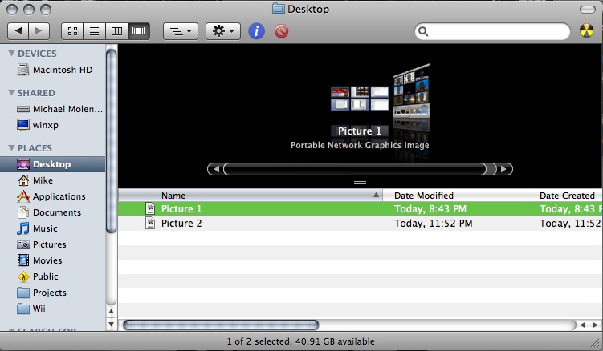Open the Action gear dropdown menu
The width and height of the screenshot is (603, 351).
[222, 31]
